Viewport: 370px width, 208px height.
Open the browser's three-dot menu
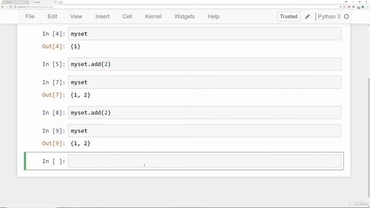tap(367, 7)
